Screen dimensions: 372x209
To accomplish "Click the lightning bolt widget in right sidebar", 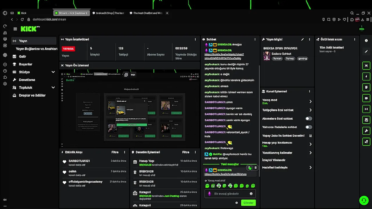I will click(366, 77).
